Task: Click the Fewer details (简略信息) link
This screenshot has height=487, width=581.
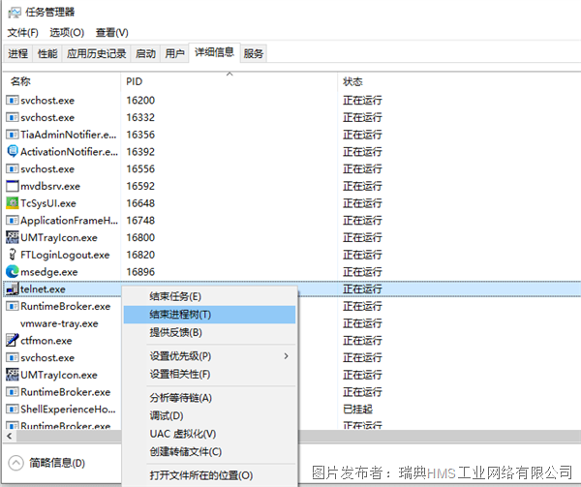Action: tap(57, 463)
